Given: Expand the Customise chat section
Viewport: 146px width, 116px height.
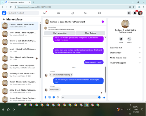Looking at the screenshot, I should click(x=125, y=48).
